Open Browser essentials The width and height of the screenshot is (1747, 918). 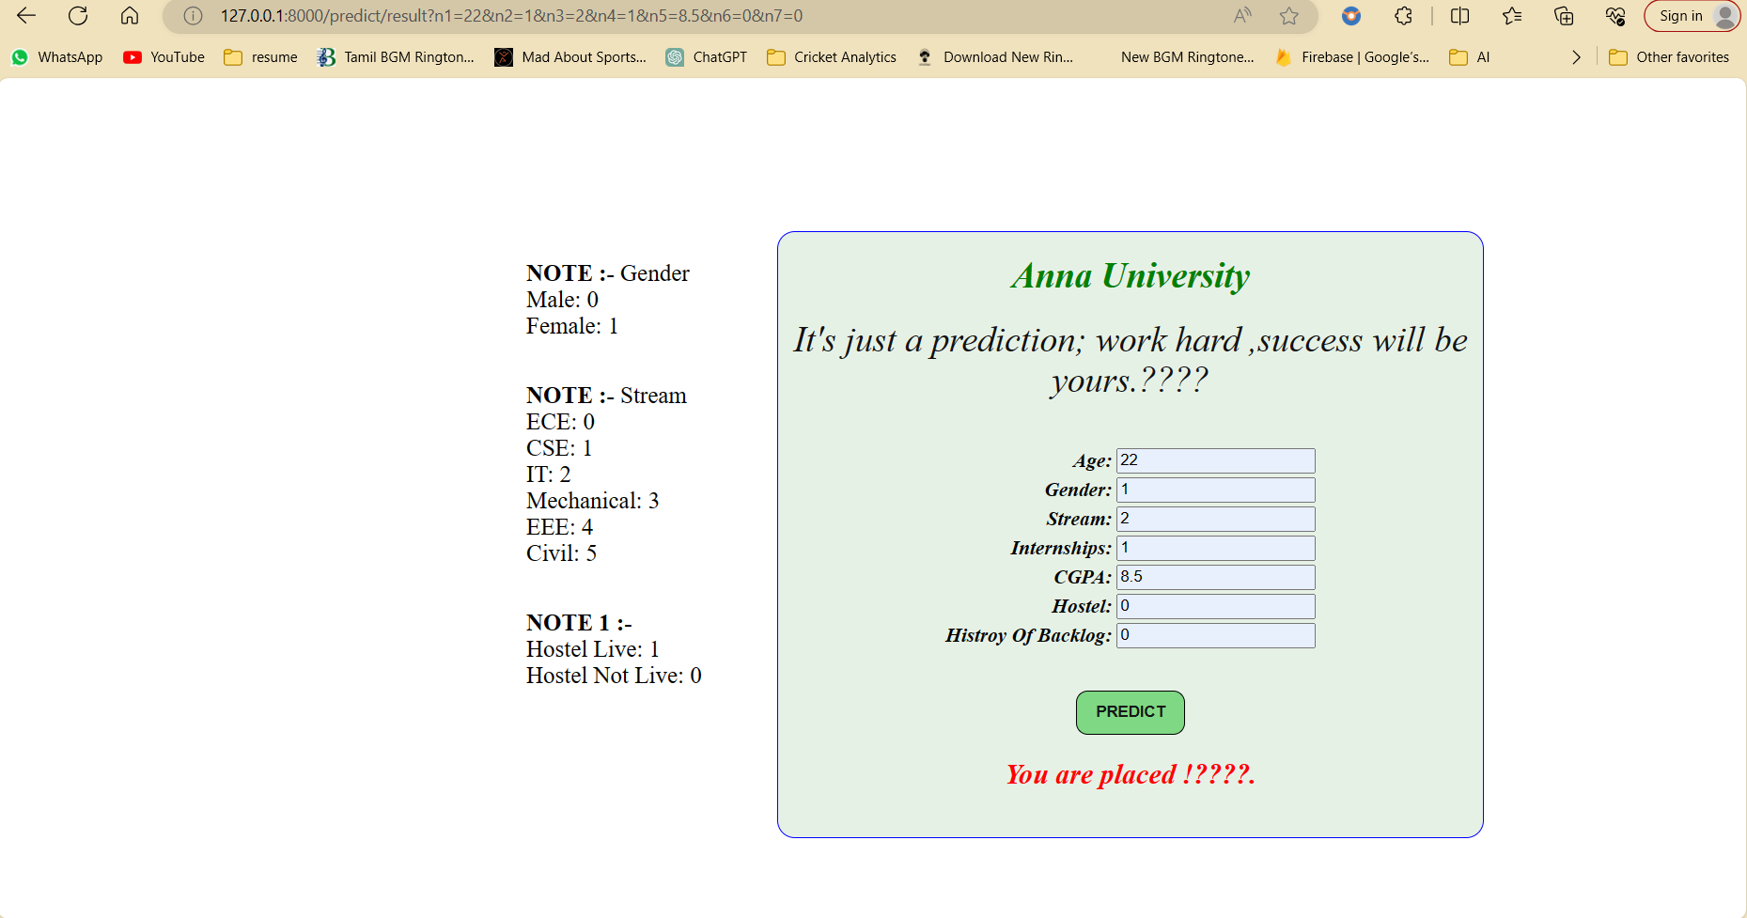(1615, 16)
